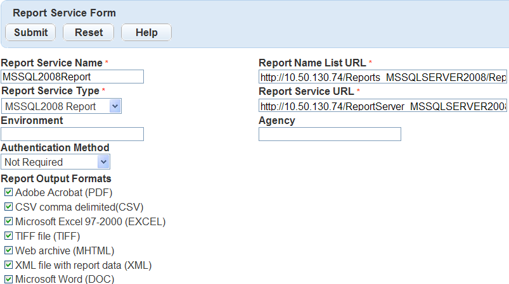The width and height of the screenshot is (509, 284).
Task: Click the Authentication Method label
Action: [55, 148]
